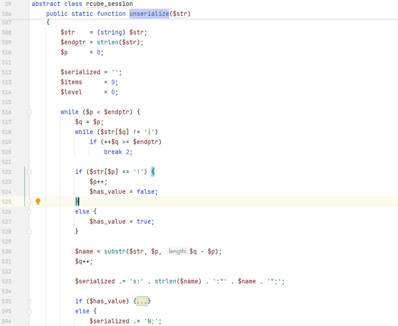Click '$has_value = true;' statement

(x=122, y=222)
